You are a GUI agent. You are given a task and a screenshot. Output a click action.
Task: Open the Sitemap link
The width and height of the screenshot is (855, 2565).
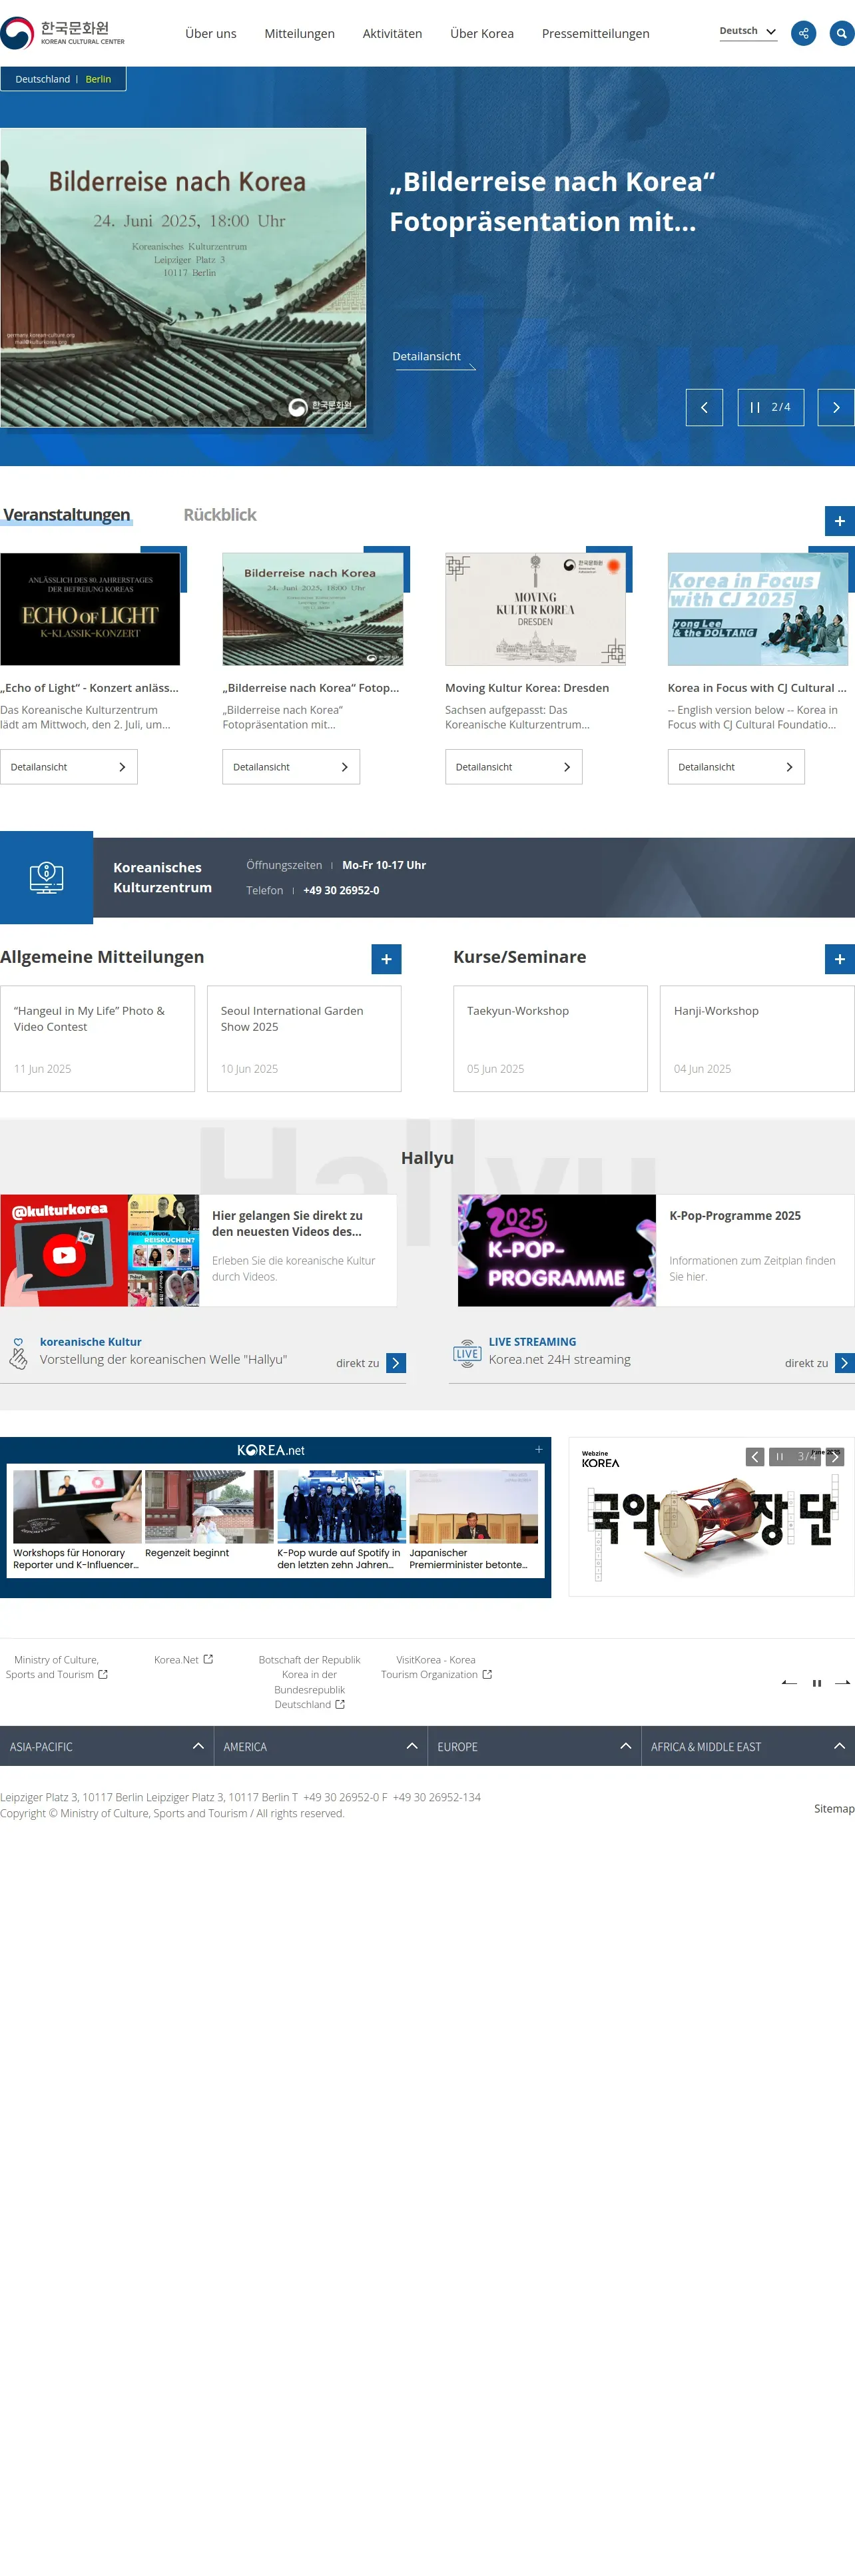coord(833,1809)
